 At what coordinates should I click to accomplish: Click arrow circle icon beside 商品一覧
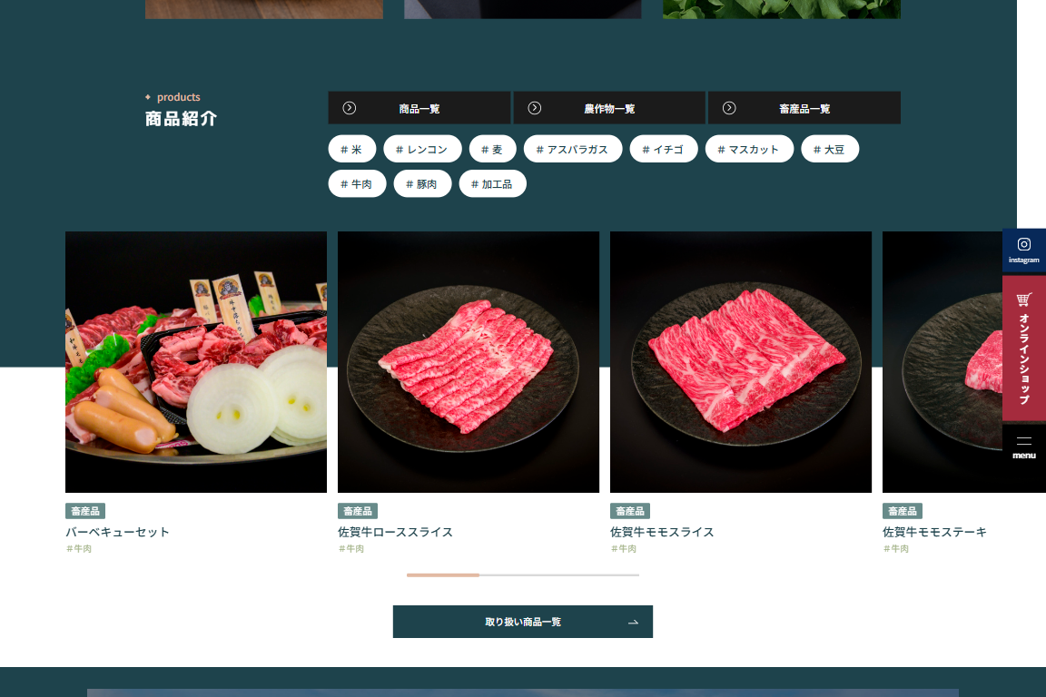tap(349, 108)
